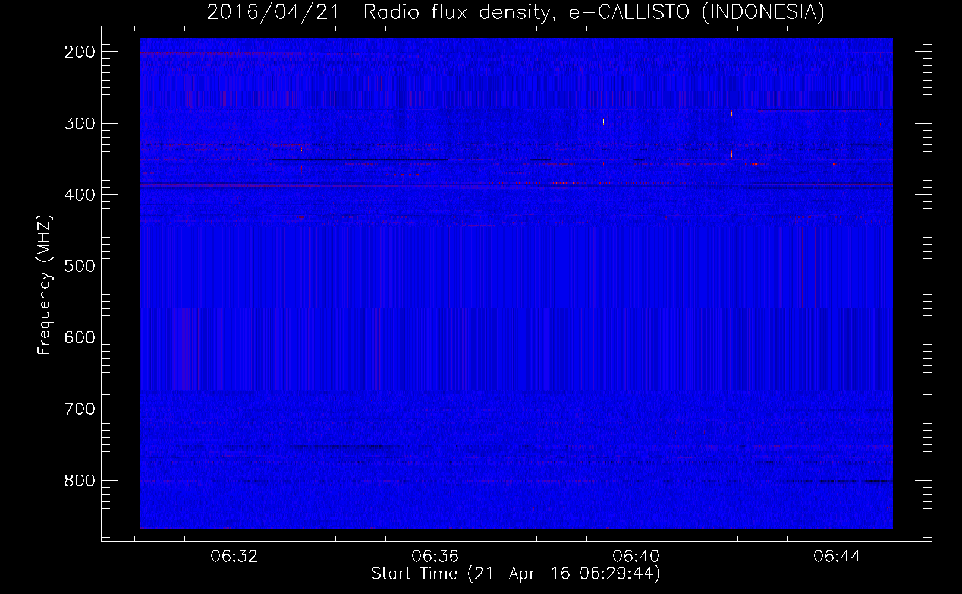This screenshot has height=594, width=962.
Task: Click the 300 frequency tick label
Action: (x=80, y=124)
